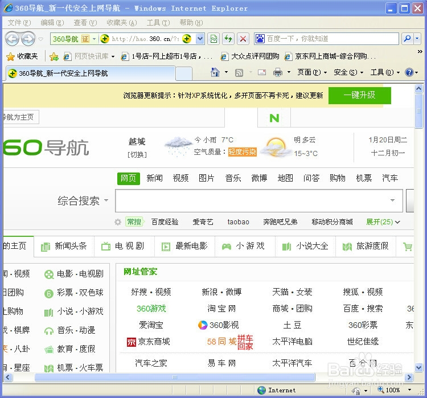
Task: Click the vertical scrollbar up arrow
Action: [x=418, y=88]
